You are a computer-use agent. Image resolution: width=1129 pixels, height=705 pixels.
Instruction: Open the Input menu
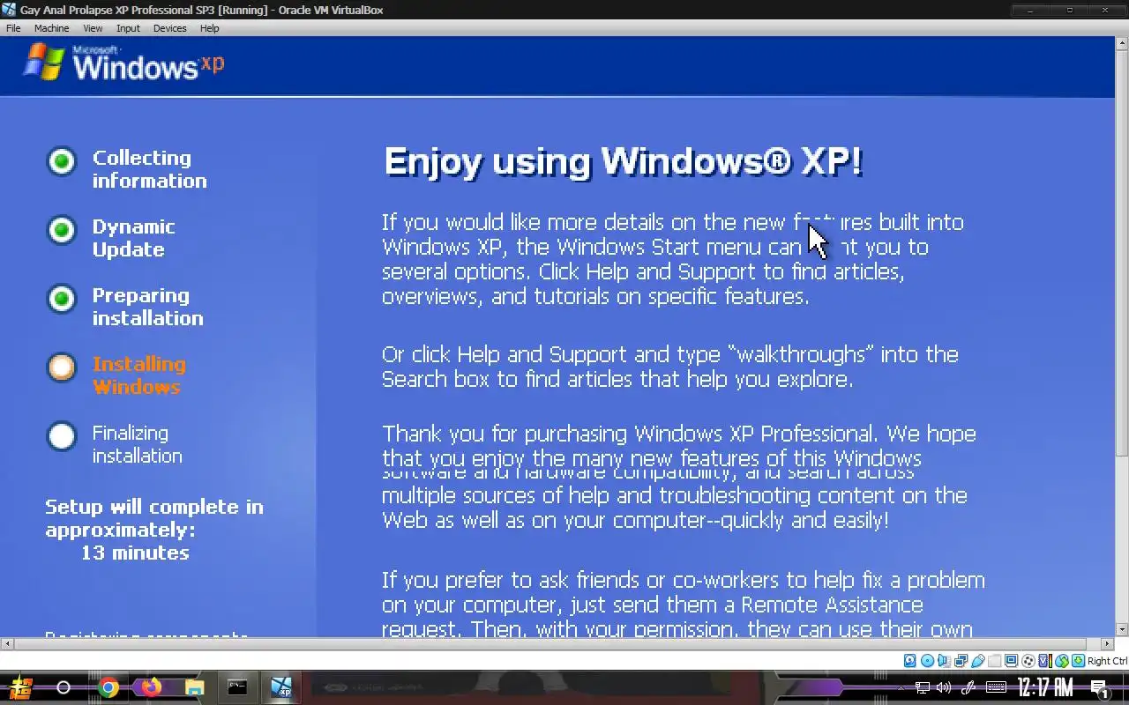(128, 28)
